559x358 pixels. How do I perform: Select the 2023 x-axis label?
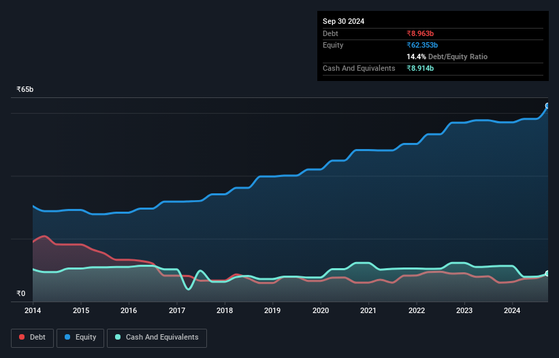point(464,310)
